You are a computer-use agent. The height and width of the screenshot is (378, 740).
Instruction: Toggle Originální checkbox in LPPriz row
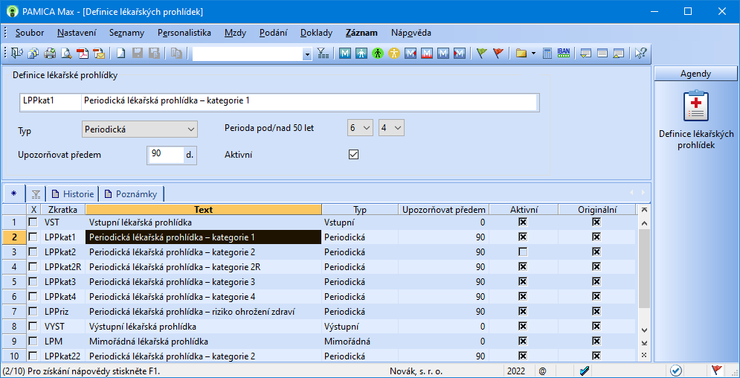(x=596, y=312)
